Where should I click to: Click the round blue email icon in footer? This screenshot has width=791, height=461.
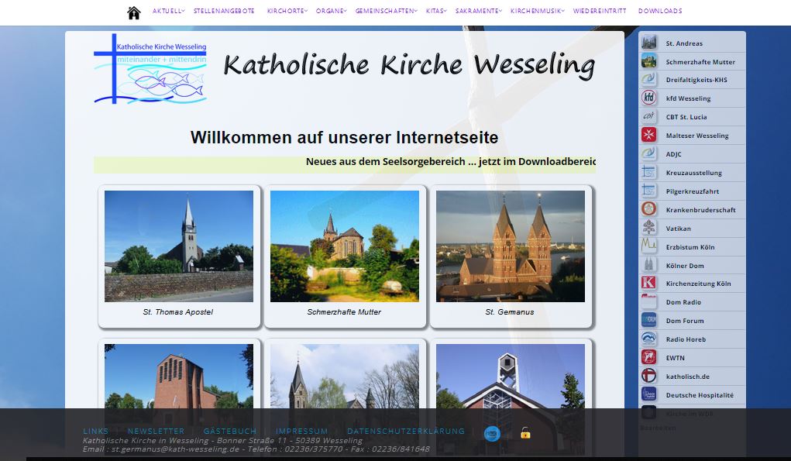tap(493, 433)
